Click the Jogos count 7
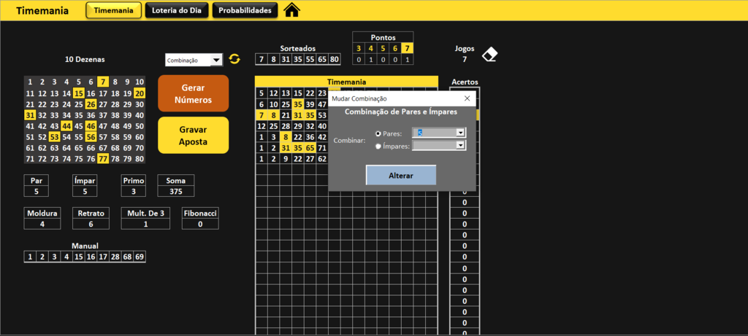 point(465,60)
